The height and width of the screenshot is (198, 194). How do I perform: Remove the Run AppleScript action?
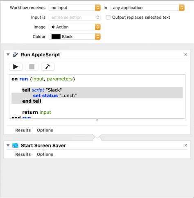[x=186, y=55]
